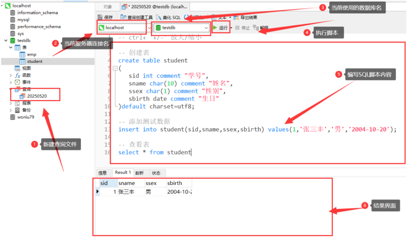The width and height of the screenshot is (410, 241).
Task: Expand the 函数 functions node
Action: [x=11, y=75]
